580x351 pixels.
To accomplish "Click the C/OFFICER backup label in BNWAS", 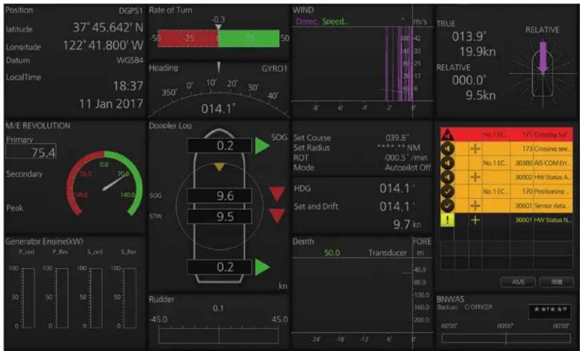I will pos(478,308).
